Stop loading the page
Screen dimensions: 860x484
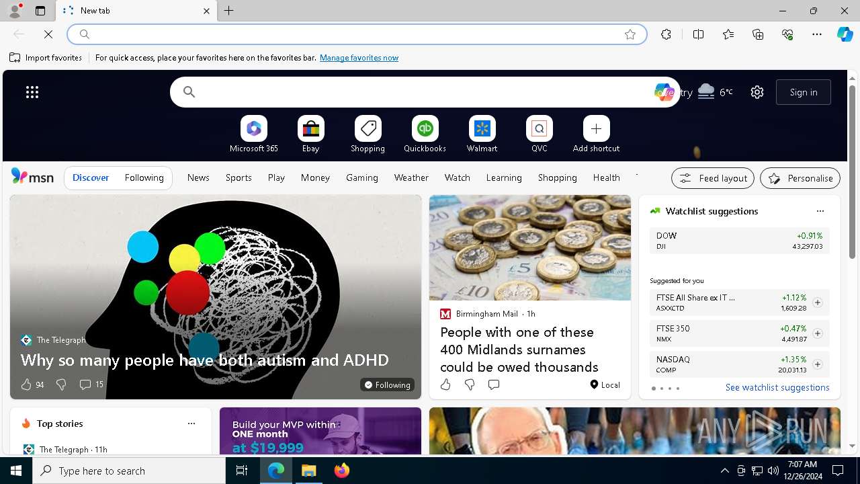48,34
